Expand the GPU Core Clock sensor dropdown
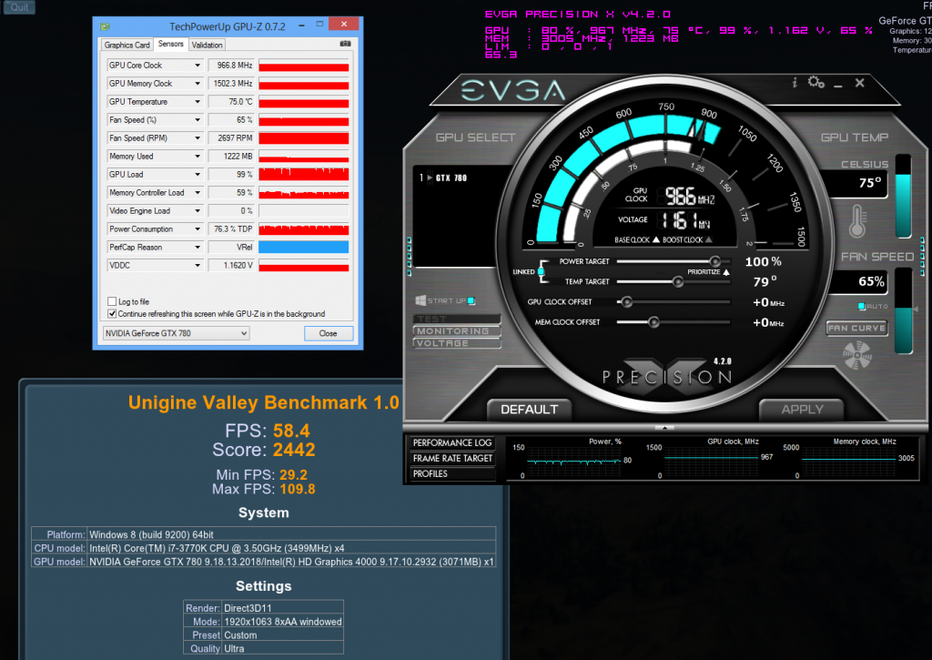This screenshot has height=660, width=932. [x=198, y=66]
